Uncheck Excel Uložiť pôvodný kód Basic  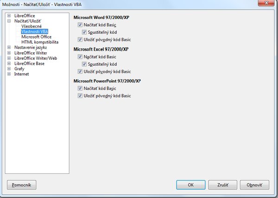80,71
